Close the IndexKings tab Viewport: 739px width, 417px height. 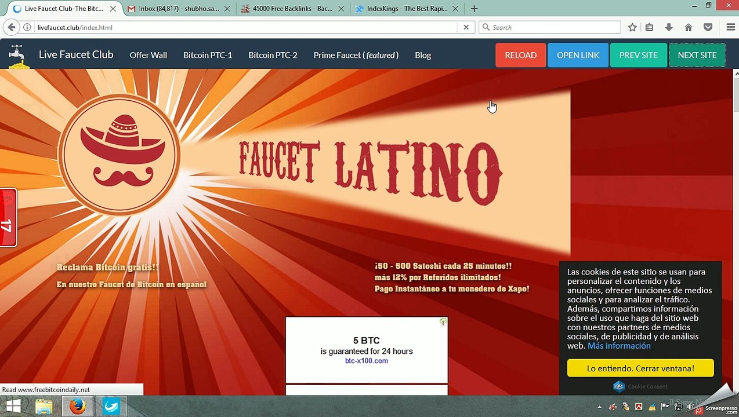coord(456,9)
